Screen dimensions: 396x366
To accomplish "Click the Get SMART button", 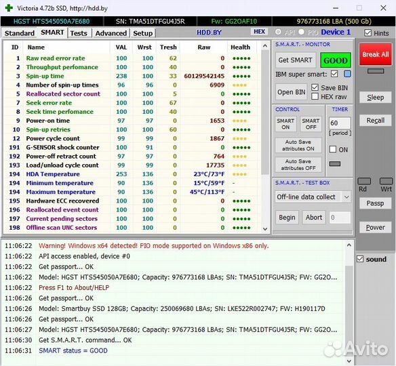I will [x=295, y=60].
